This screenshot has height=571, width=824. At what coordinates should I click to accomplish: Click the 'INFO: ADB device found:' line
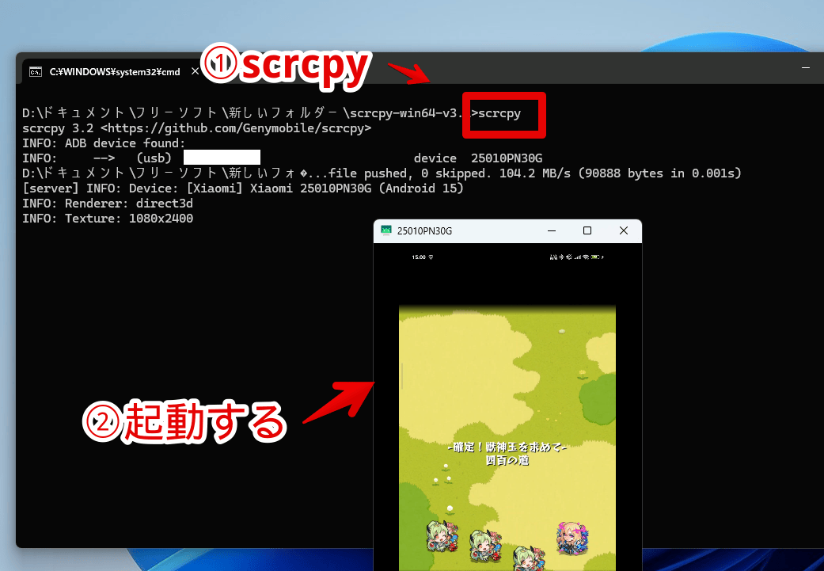click(104, 143)
